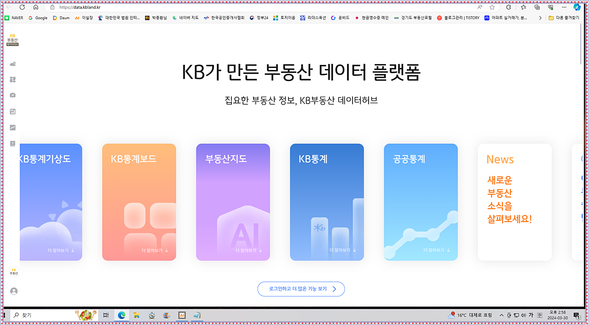Open the 대한민국 법원 인터 bookmark
Image resolution: width=589 pixels, height=325 pixels.
tap(119, 18)
